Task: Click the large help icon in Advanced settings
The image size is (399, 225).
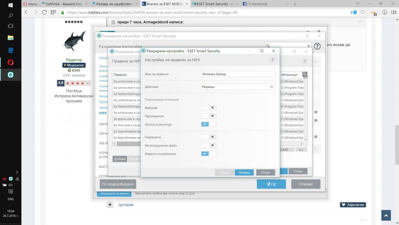Action: click(x=317, y=46)
